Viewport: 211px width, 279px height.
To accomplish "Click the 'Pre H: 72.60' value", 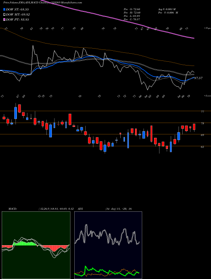I will 132,12.
